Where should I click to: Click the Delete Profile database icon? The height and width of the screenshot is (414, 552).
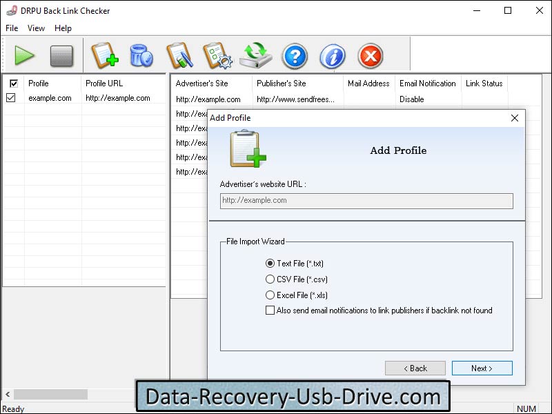(143, 56)
